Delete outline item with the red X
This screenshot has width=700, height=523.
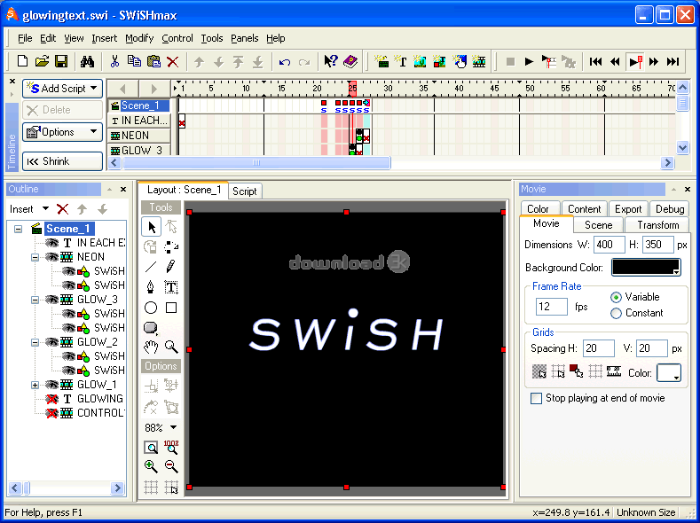click(x=62, y=208)
